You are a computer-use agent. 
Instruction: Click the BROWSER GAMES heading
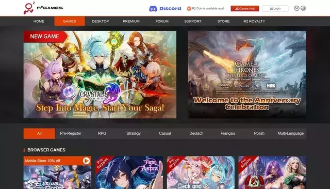pyautogui.click(x=46, y=150)
